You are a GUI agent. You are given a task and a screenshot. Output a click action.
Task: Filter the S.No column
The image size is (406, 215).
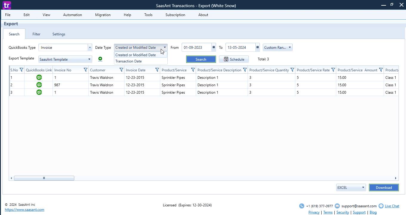click(x=21, y=70)
